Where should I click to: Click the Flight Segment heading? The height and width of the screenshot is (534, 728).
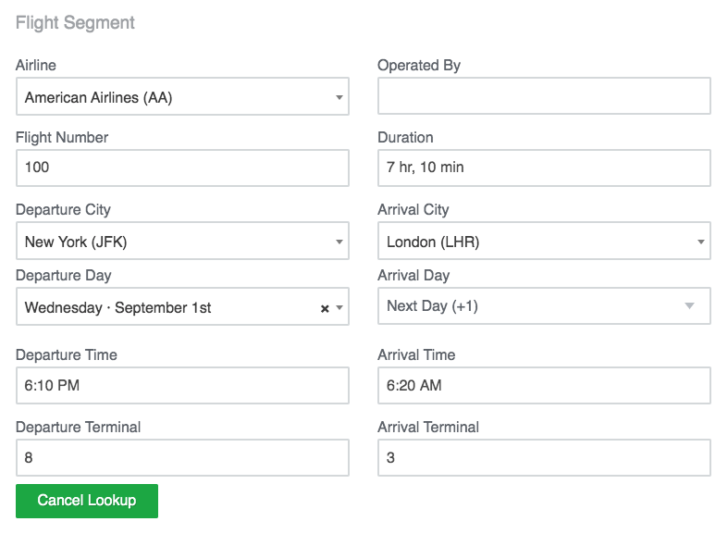(76, 23)
